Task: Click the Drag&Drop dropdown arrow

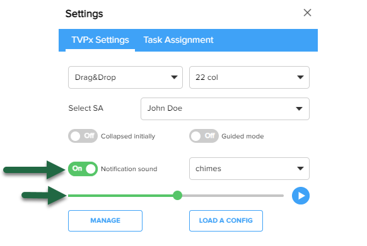Action: click(174, 77)
